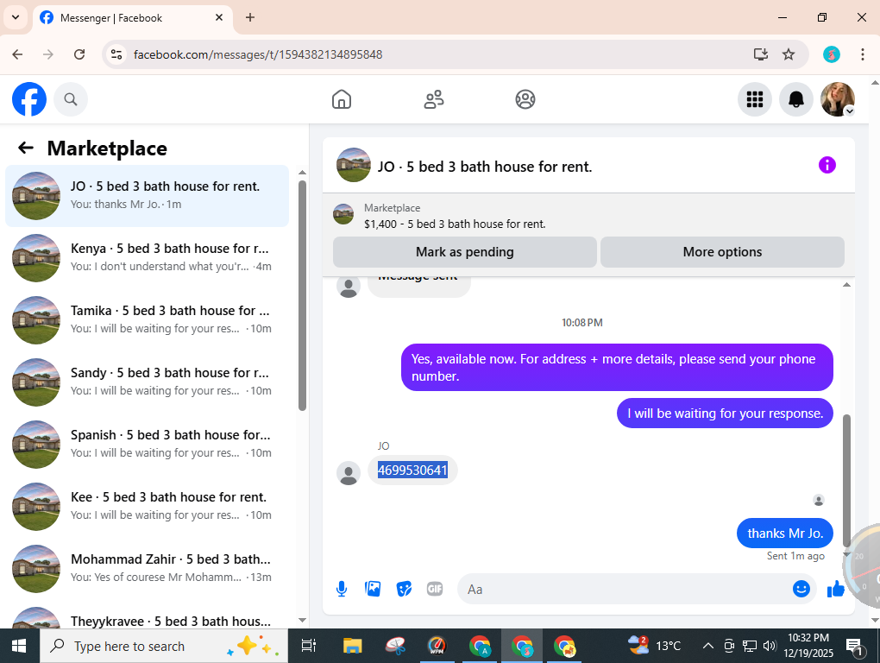Open the Menu grid icon
Image resolution: width=880 pixels, height=663 pixels.
(x=755, y=99)
